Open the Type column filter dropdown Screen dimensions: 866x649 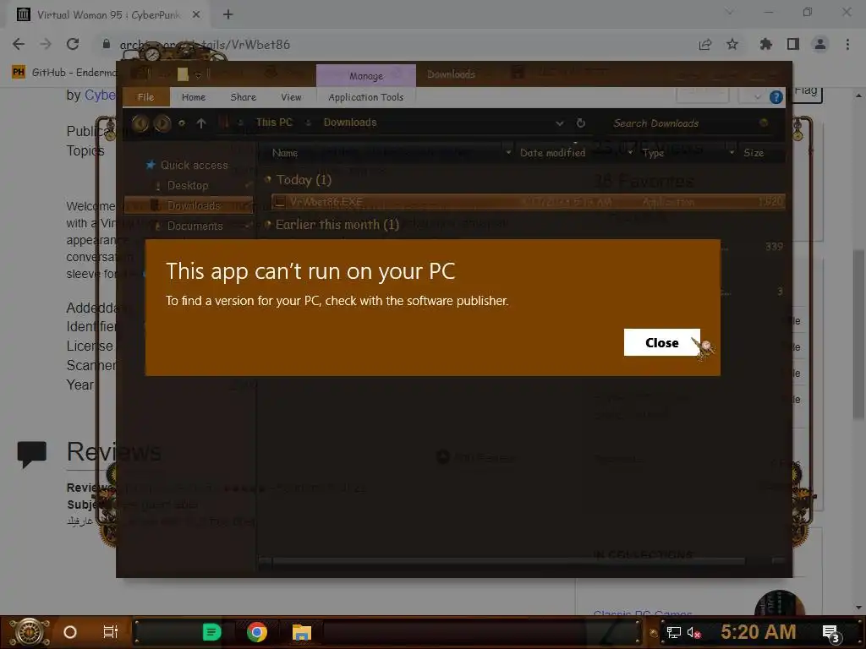(732, 153)
